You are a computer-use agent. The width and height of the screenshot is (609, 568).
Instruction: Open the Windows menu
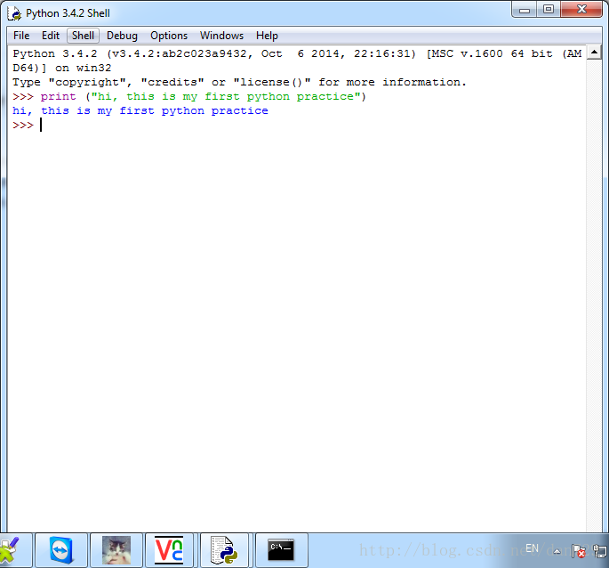pyautogui.click(x=221, y=36)
